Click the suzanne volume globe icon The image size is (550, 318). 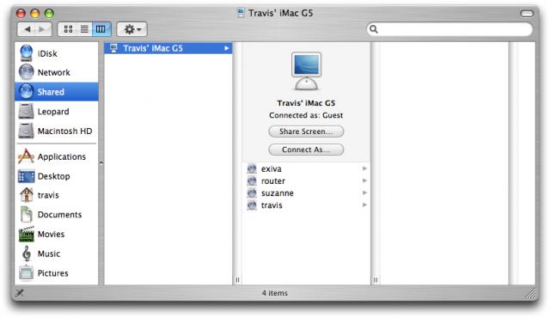(252, 193)
